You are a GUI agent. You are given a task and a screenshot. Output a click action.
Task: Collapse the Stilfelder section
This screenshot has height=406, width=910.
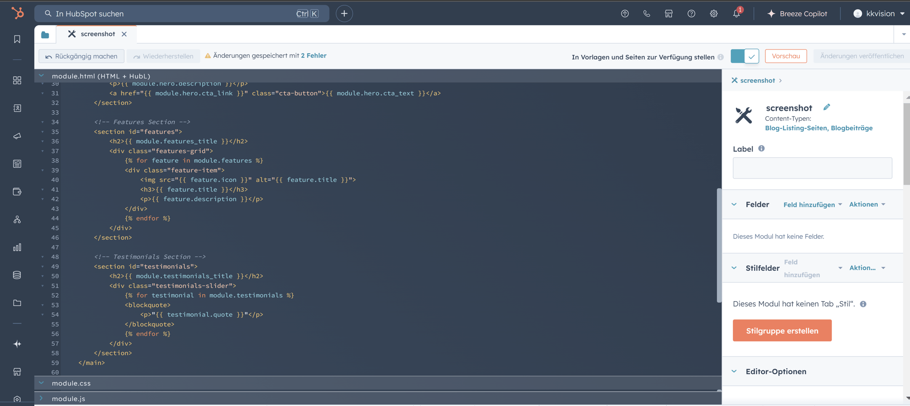[734, 268]
